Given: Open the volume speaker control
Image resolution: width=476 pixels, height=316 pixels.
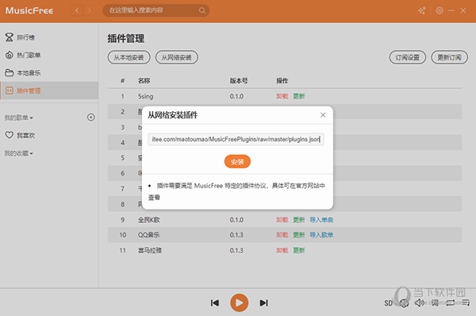Looking at the screenshot, I should [420, 303].
